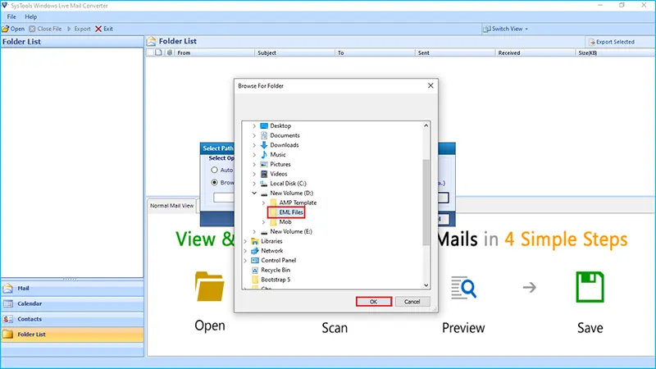Viewport: 656px width, 369px height.
Task: Sort by the From column header
Action: pos(214,52)
